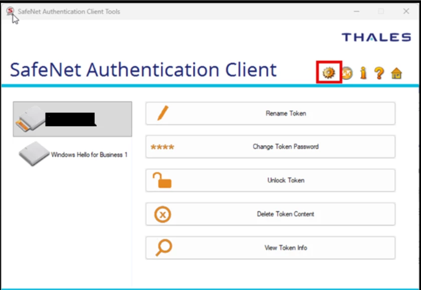
Task: Click View Token Info button
Action: click(270, 247)
